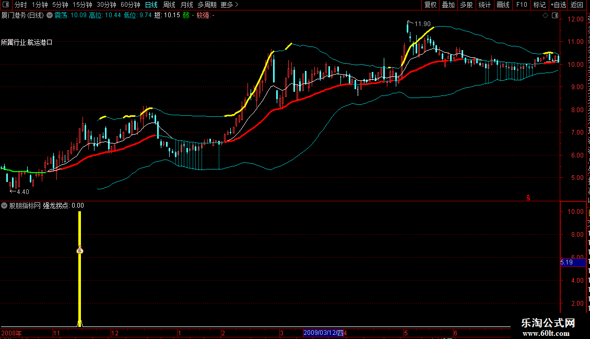Select the 日线 daily tab
Image resolution: width=590 pixels, height=339 pixels.
(151, 5)
